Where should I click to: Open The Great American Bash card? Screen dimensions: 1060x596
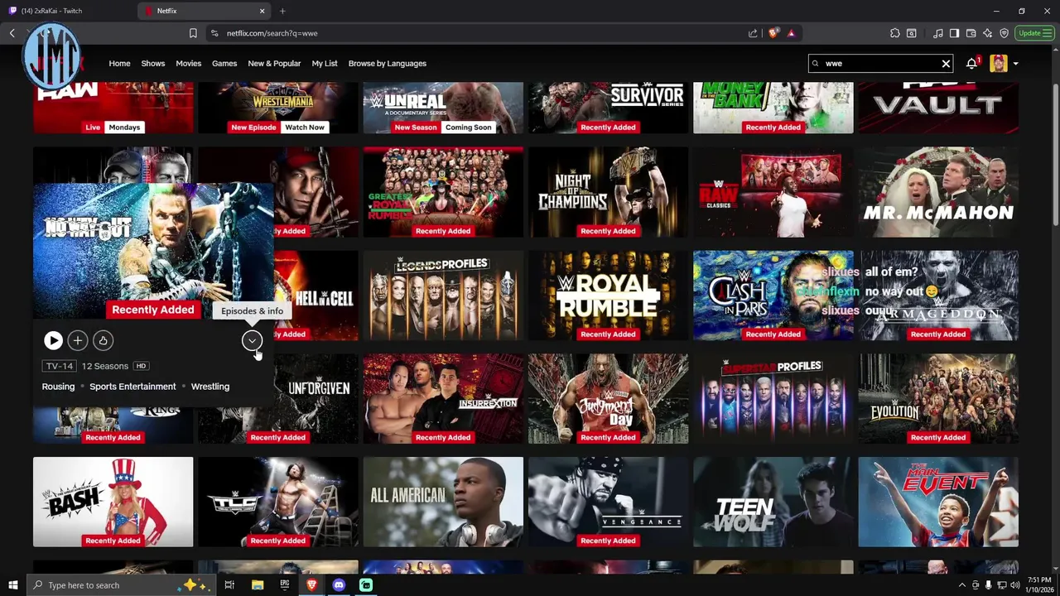(x=113, y=502)
